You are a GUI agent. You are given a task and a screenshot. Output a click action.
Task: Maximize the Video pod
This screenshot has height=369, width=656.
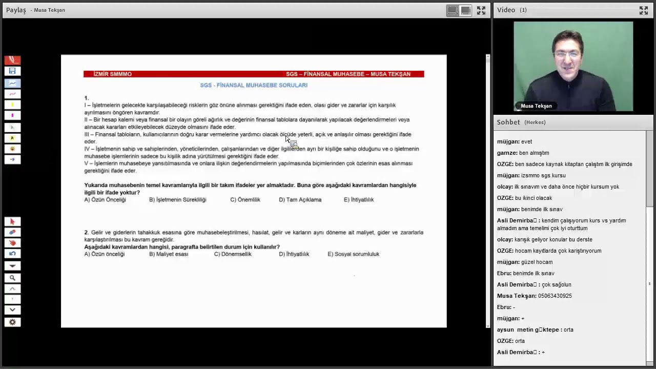[x=644, y=10]
